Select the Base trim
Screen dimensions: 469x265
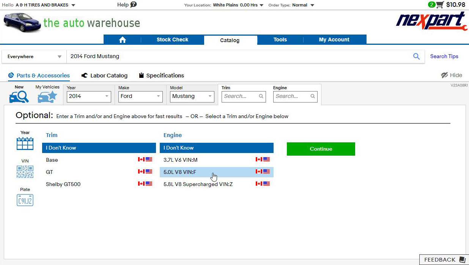(x=99, y=160)
